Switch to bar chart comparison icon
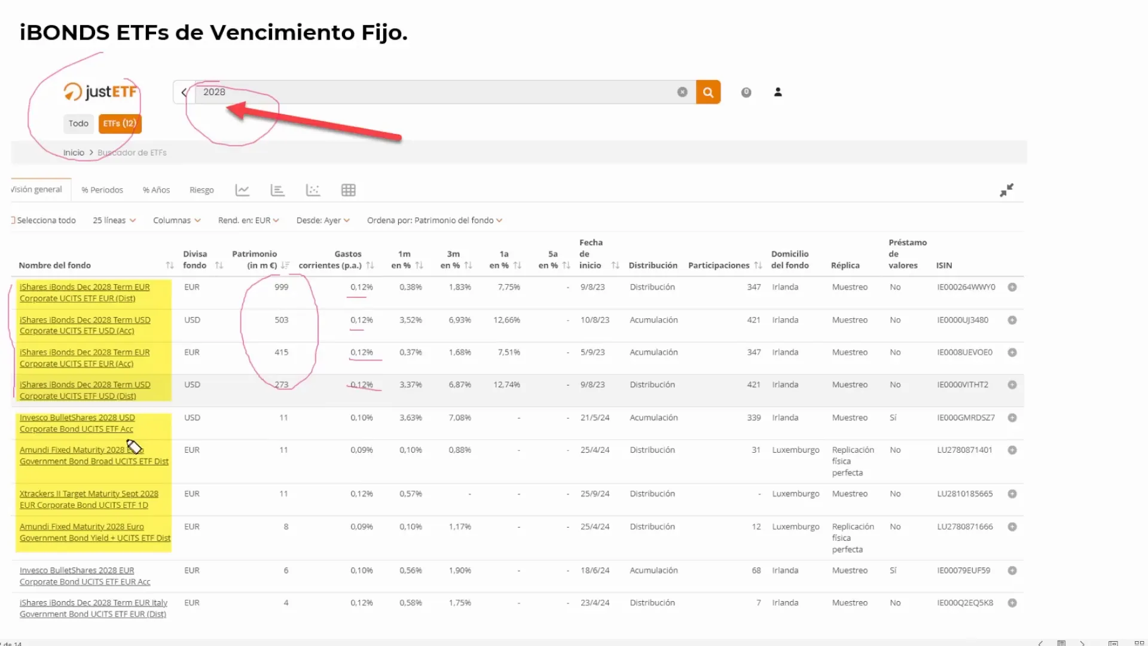 coord(277,190)
